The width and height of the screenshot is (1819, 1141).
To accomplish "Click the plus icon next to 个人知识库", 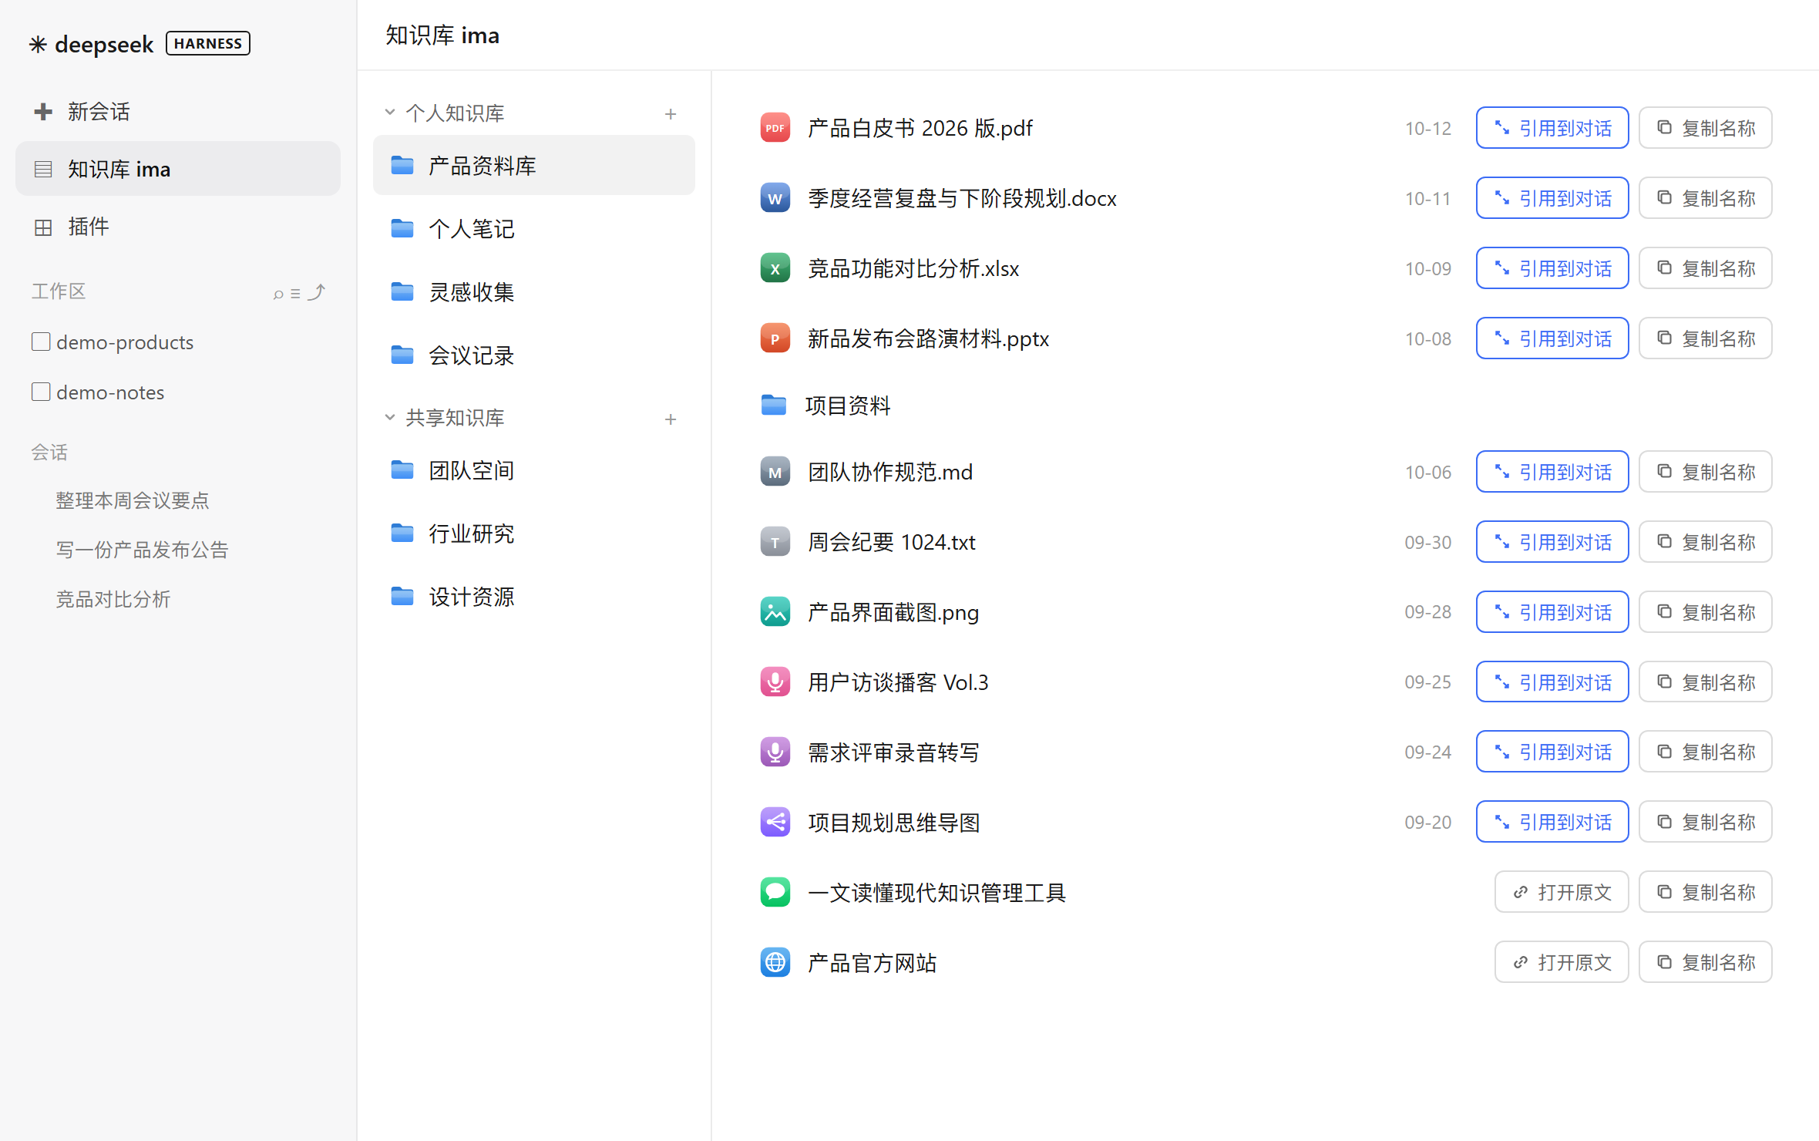I will [x=671, y=114].
